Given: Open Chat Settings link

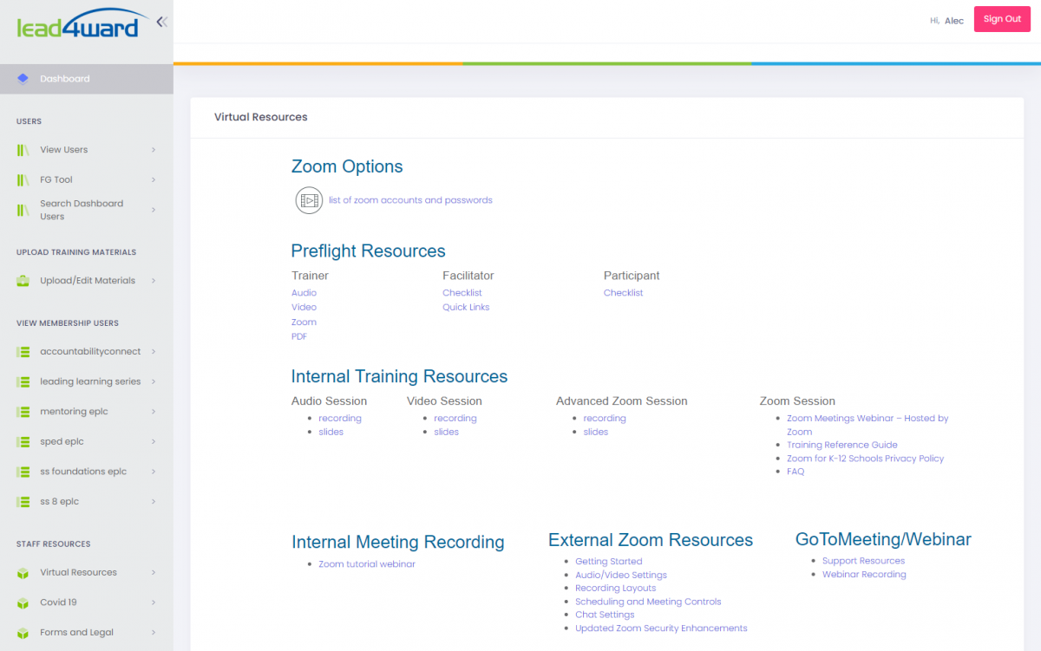Looking at the screenshot, I should pyautogui.click(x=605, y=615).
